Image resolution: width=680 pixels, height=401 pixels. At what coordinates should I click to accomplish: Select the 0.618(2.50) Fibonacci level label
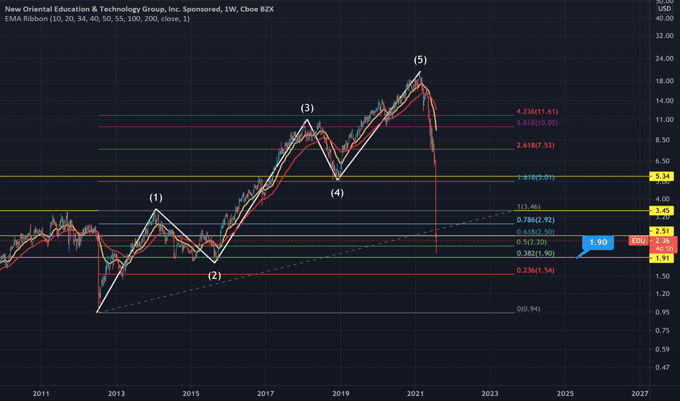(535, 232)
